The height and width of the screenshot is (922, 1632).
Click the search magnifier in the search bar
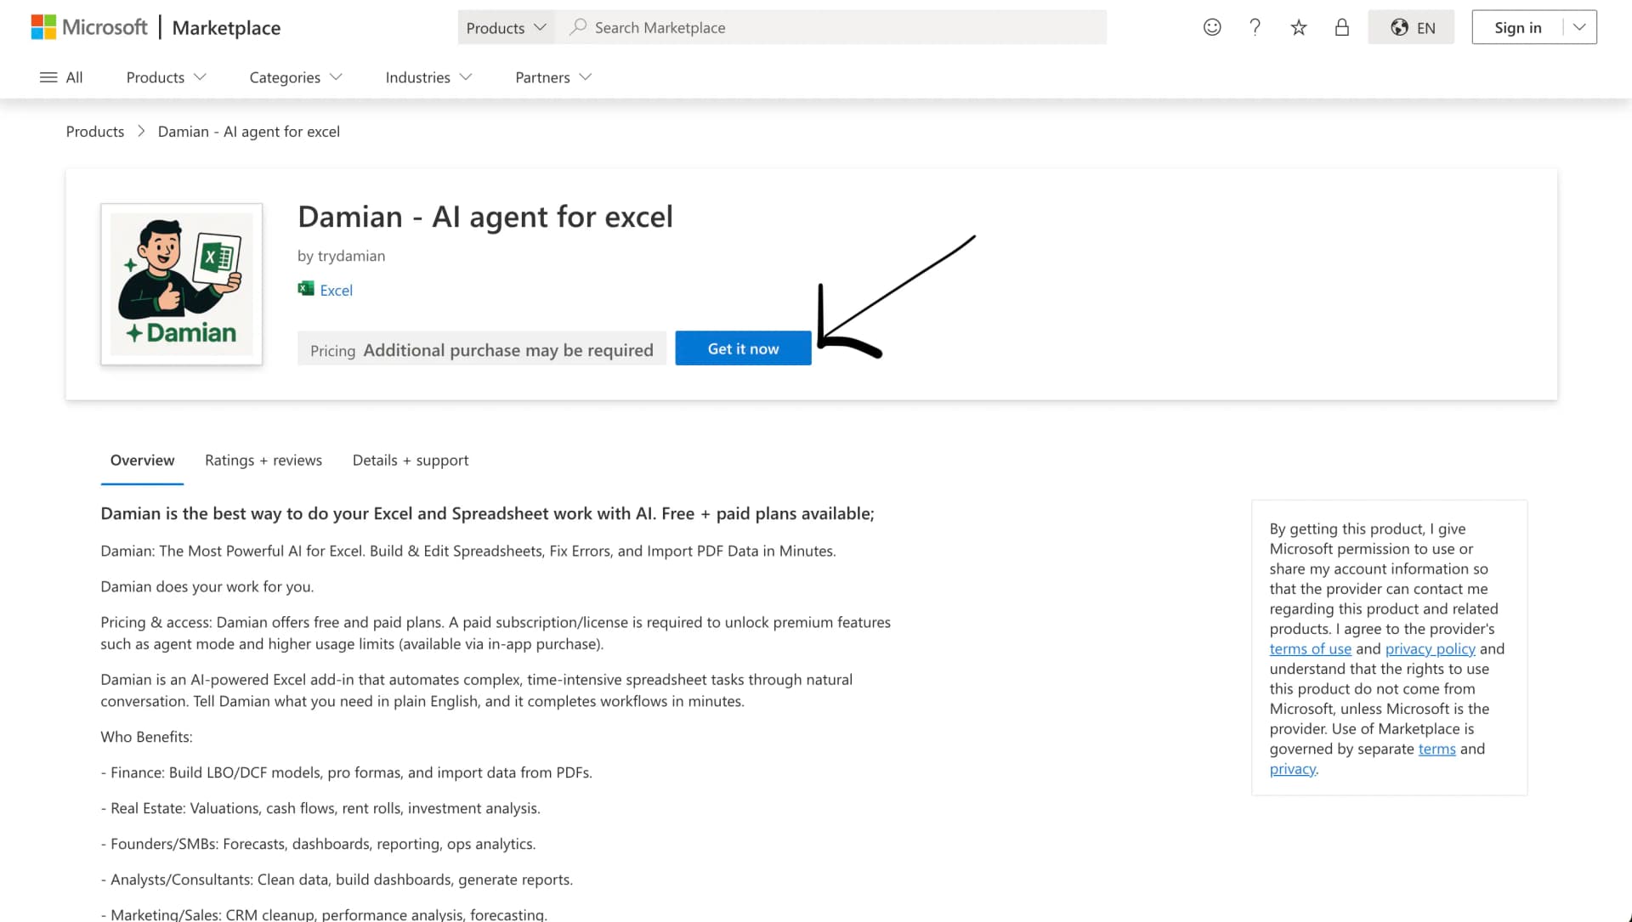pos(576,26)
